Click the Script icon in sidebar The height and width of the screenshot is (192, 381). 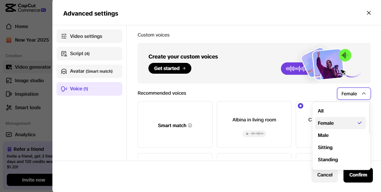(x=64, y=54)
